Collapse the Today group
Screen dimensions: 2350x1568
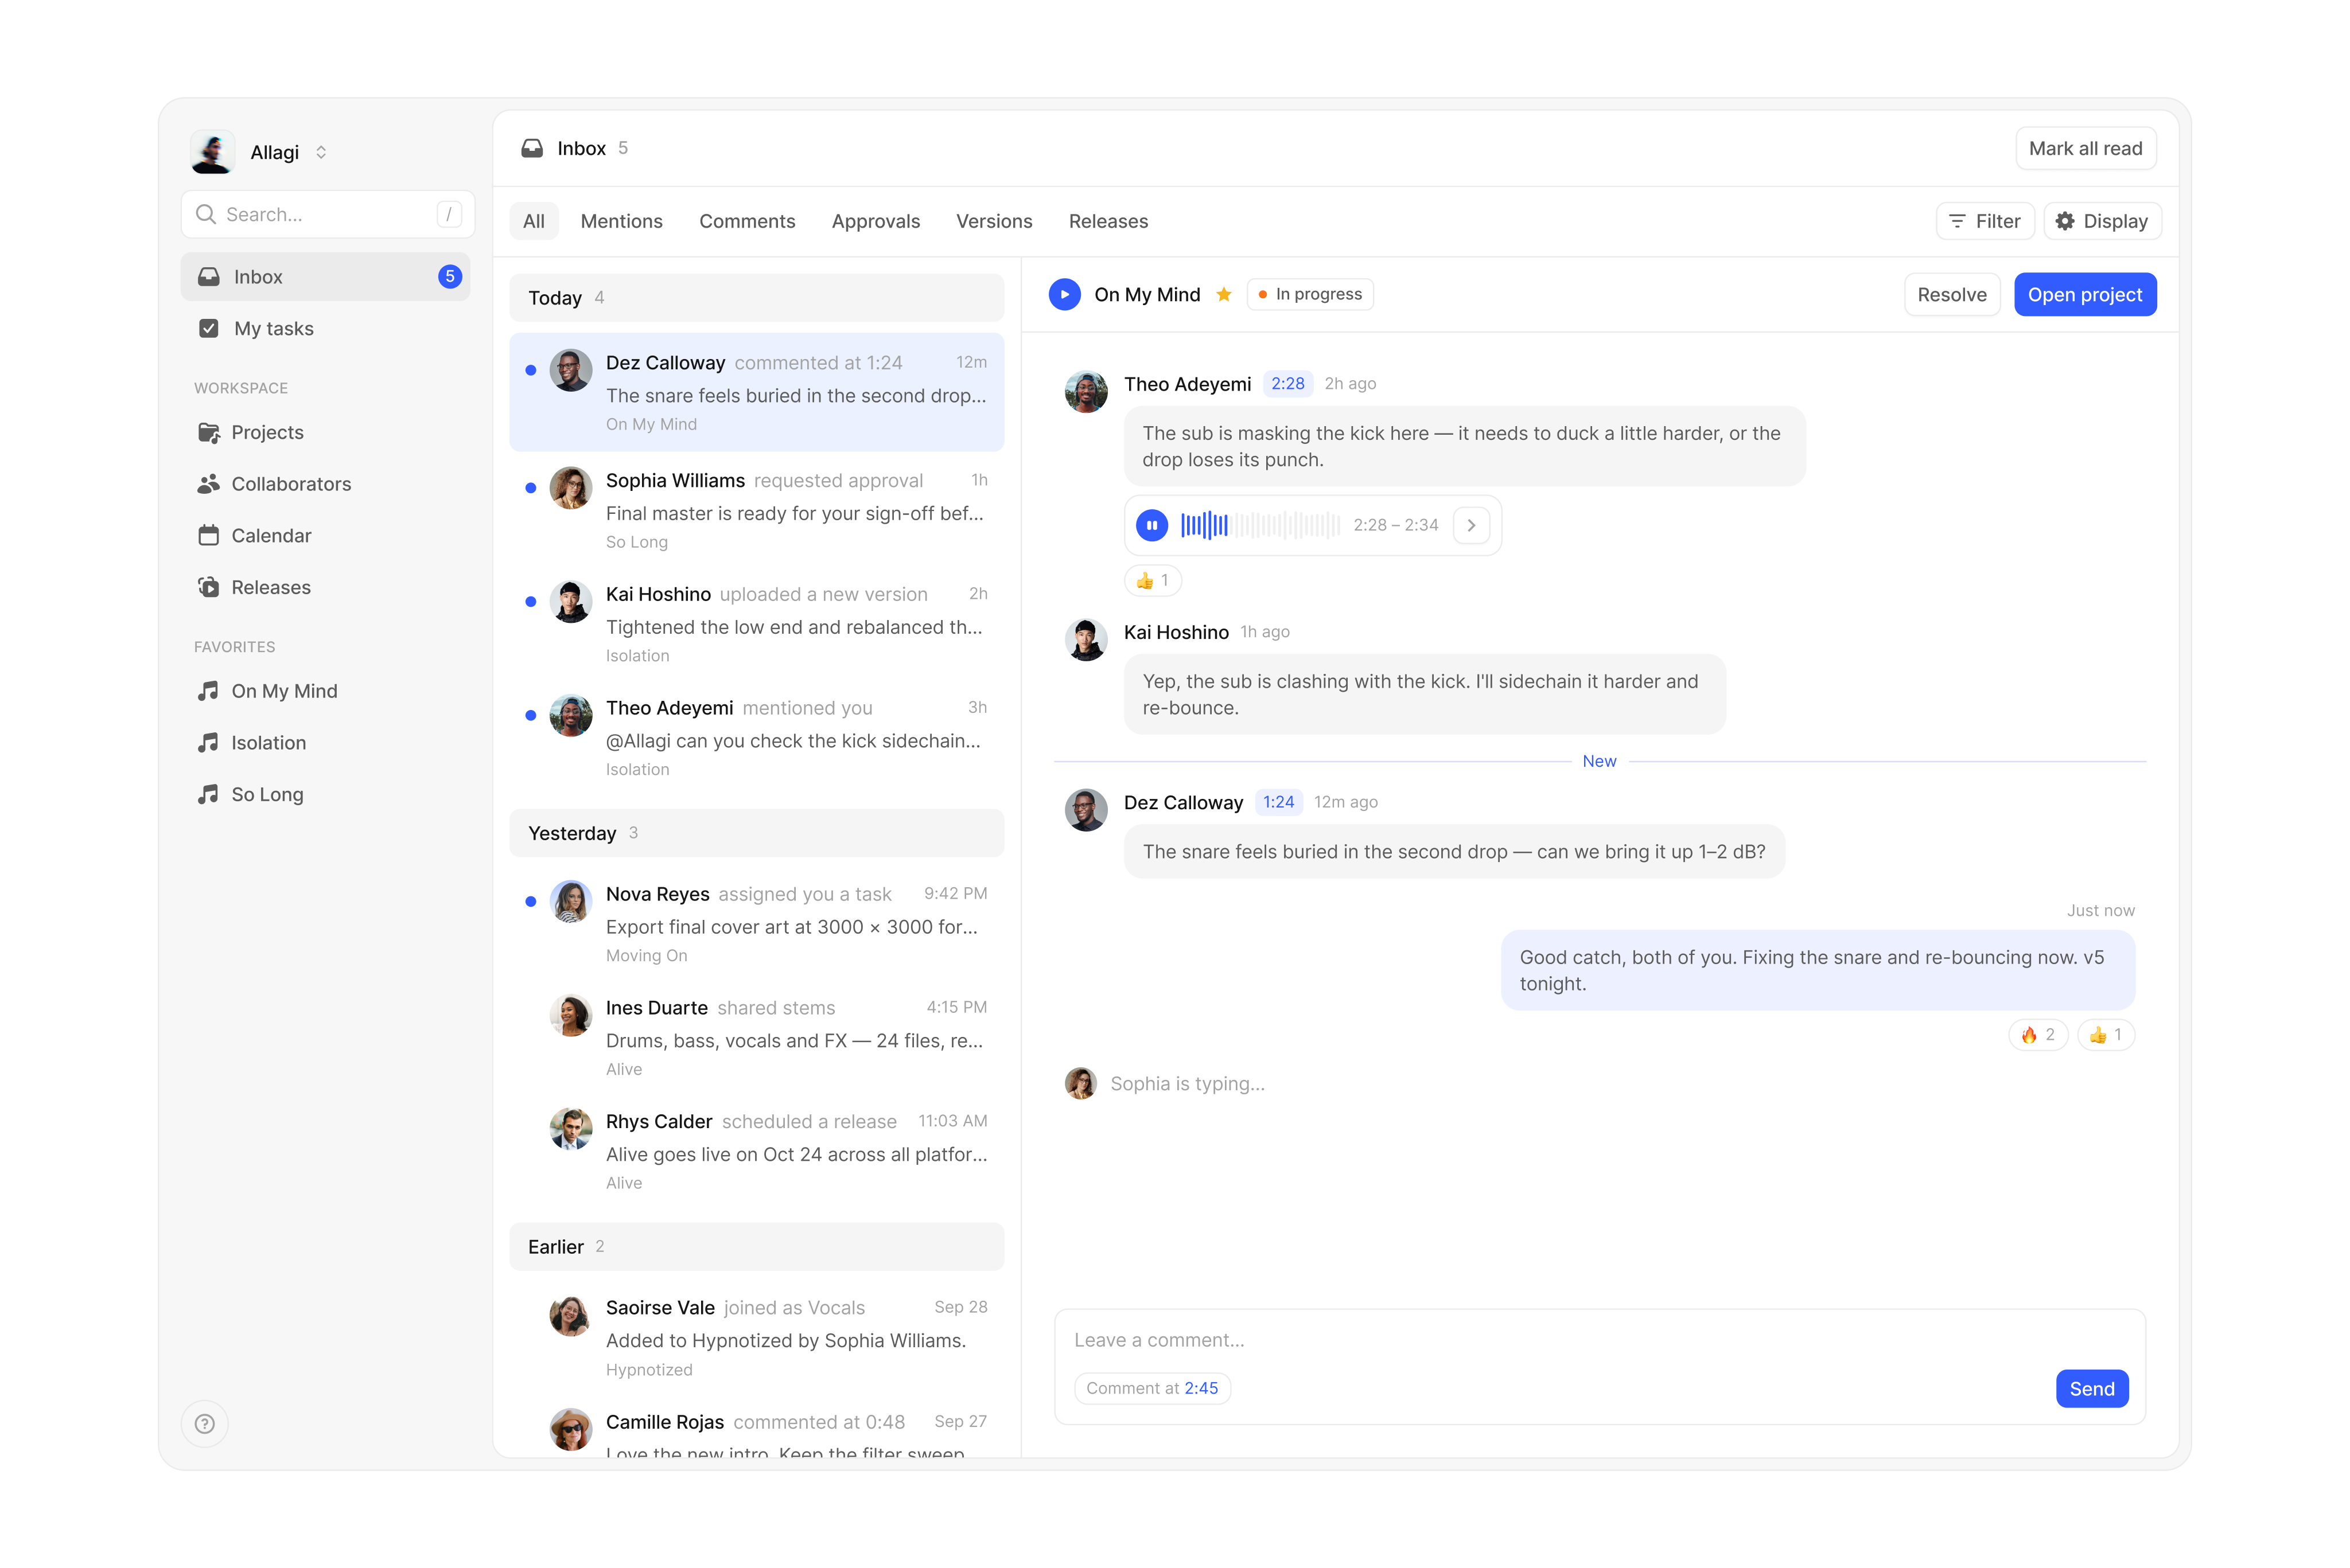pyautogui.click(x=756, y=298)
